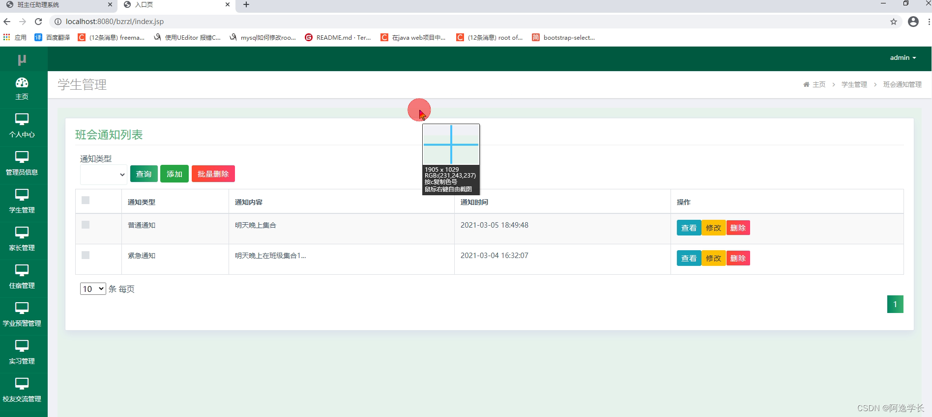Go to page 1 in pagination
Screen dimensions: 932x417
[895, 304]
